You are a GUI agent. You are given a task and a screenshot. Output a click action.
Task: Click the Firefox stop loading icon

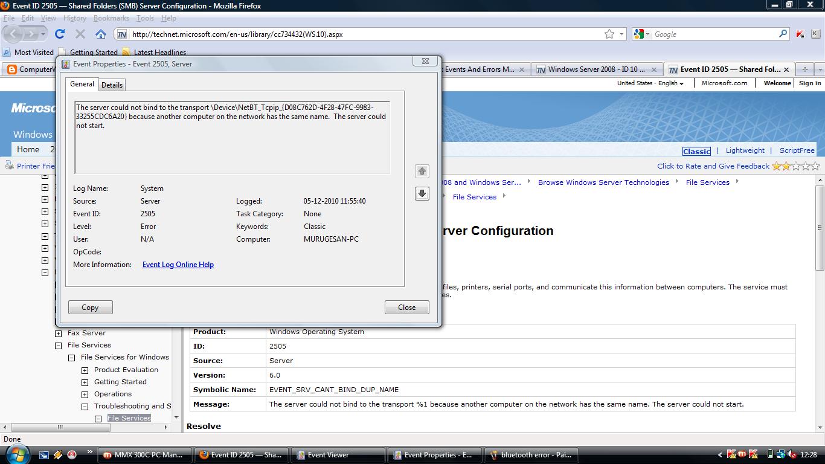80,34
